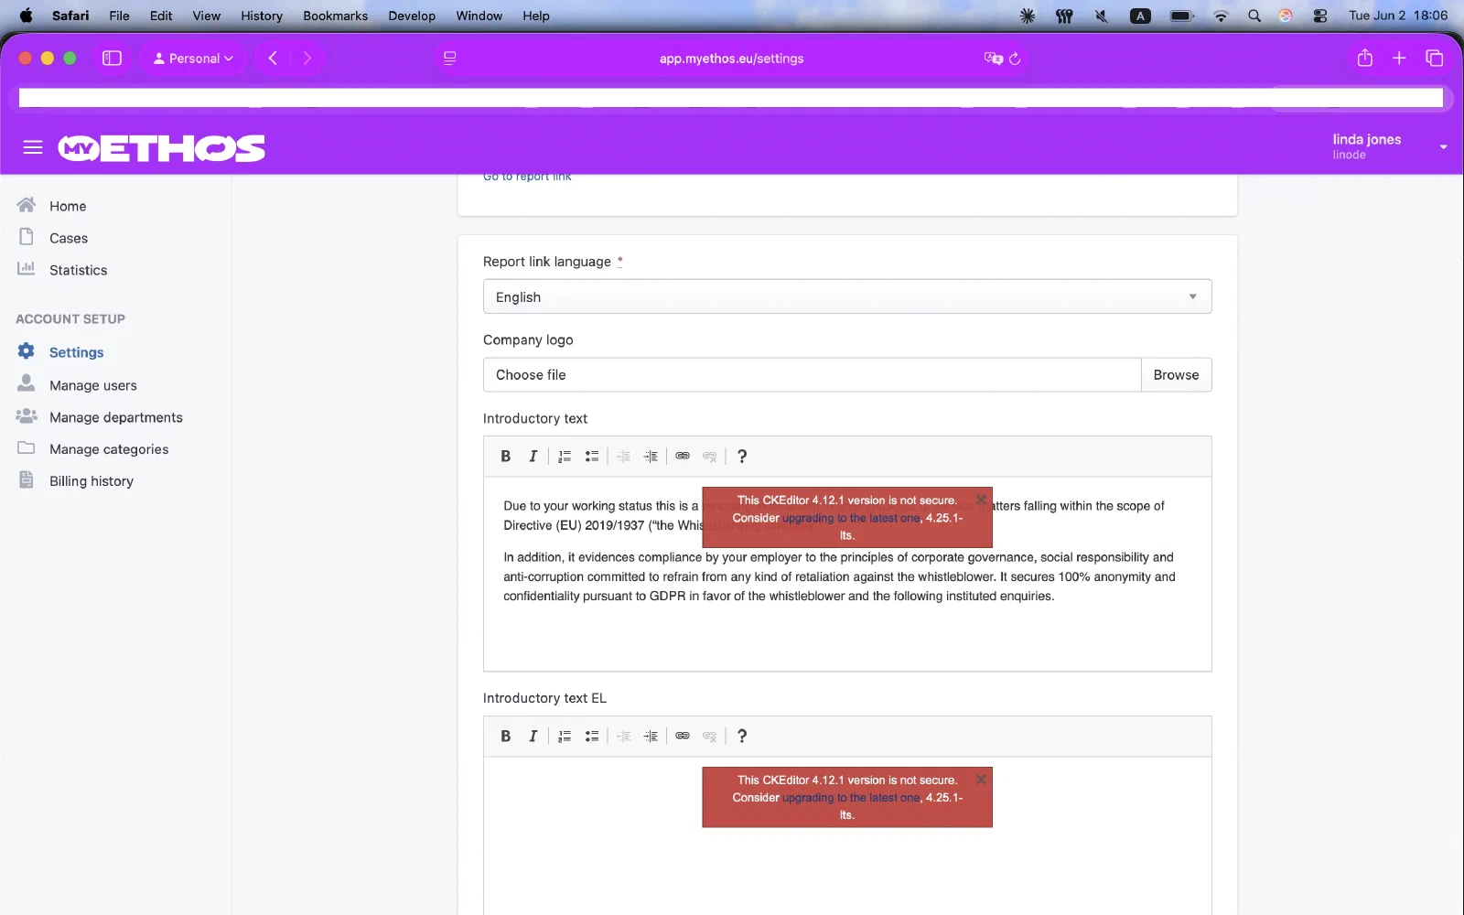Open new Safari tab
1464x915 pixels.
tap(1399, 59)
